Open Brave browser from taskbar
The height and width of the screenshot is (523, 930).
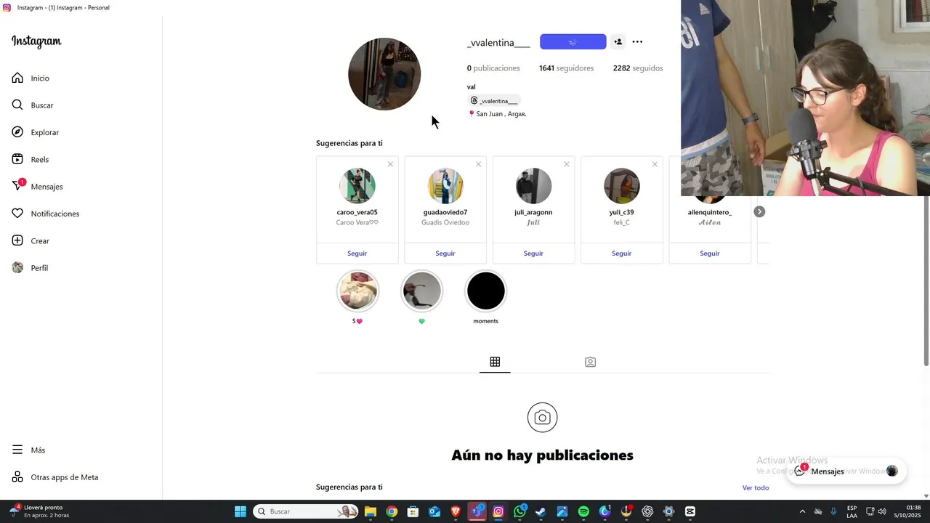click(x=456, y=511)
